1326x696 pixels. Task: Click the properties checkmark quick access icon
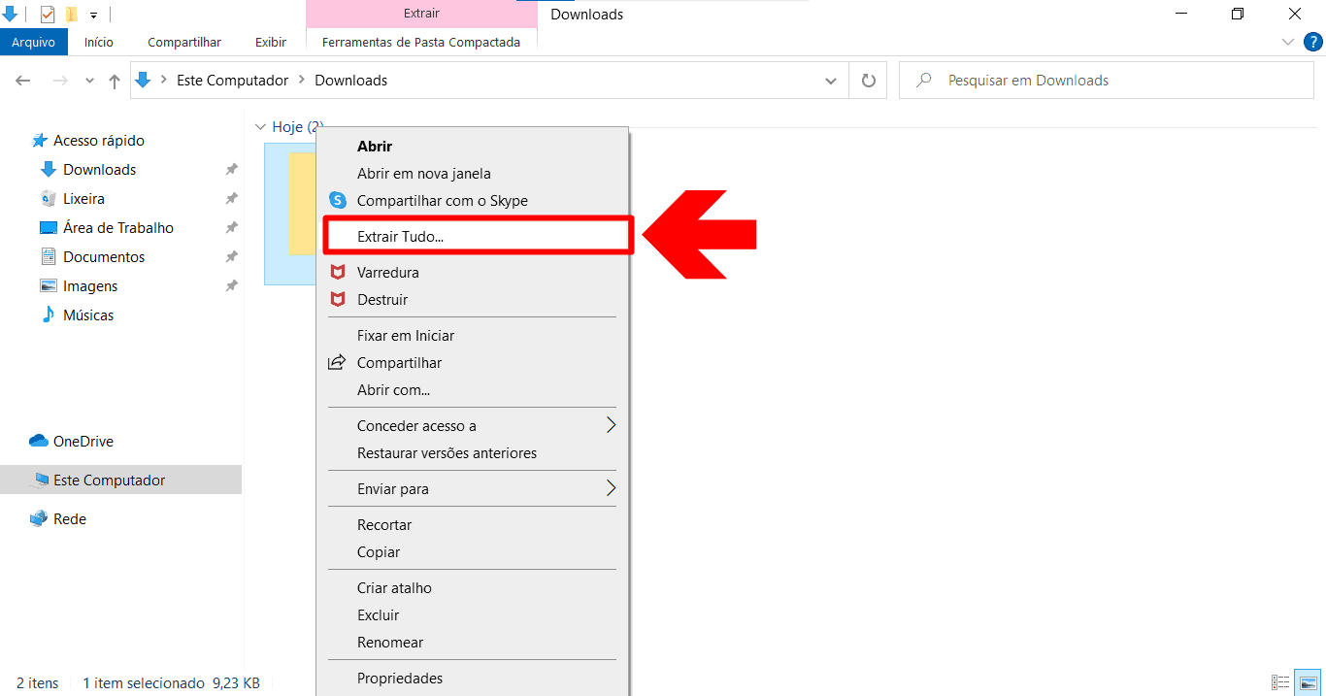[x=48, y=15]
